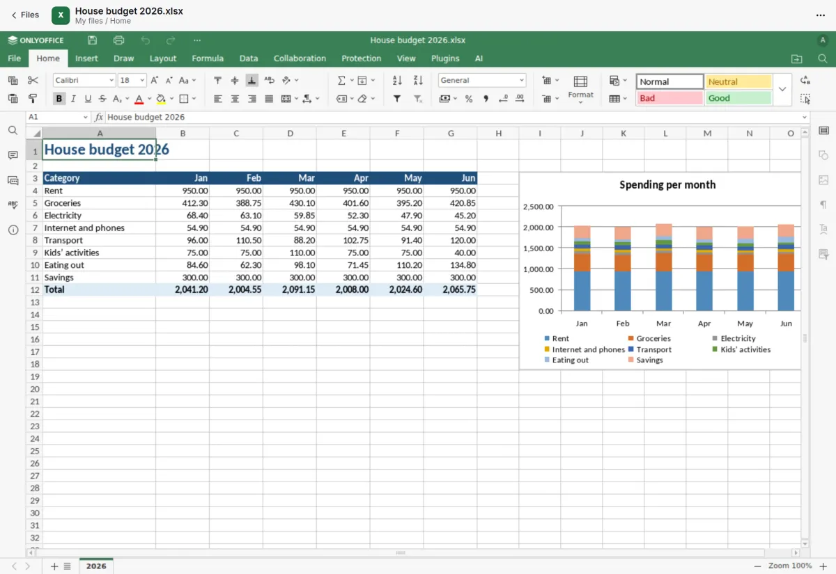Switch to the Data tab

pyautogui.click(x=249, y=58)
